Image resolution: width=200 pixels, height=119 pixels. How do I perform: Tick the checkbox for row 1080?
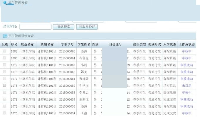click(5, 58)
